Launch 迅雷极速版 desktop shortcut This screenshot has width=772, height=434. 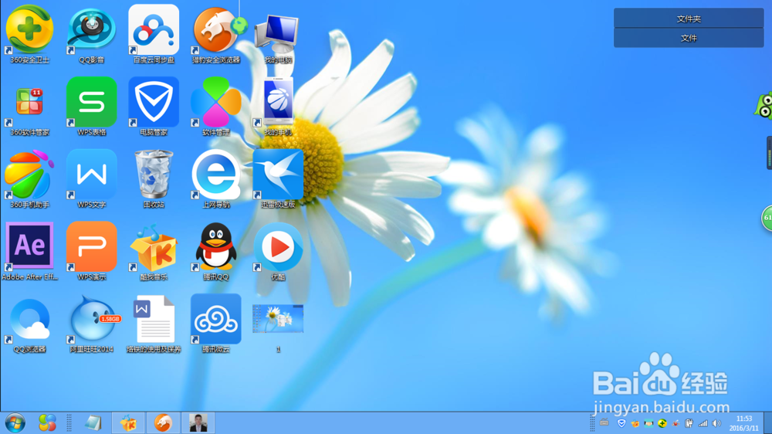tap(278, 179)
